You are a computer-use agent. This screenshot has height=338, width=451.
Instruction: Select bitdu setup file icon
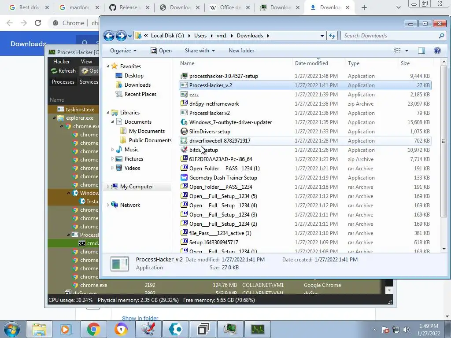click(184, 150)
